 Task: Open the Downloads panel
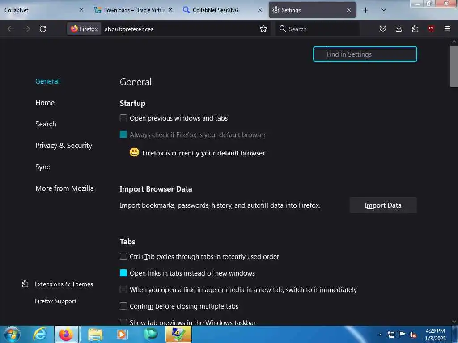[x=399, y=29]
